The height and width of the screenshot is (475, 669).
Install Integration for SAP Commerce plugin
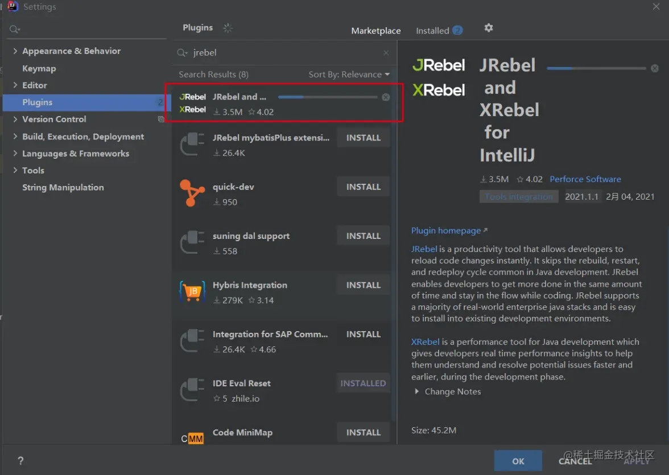point(364,334)
